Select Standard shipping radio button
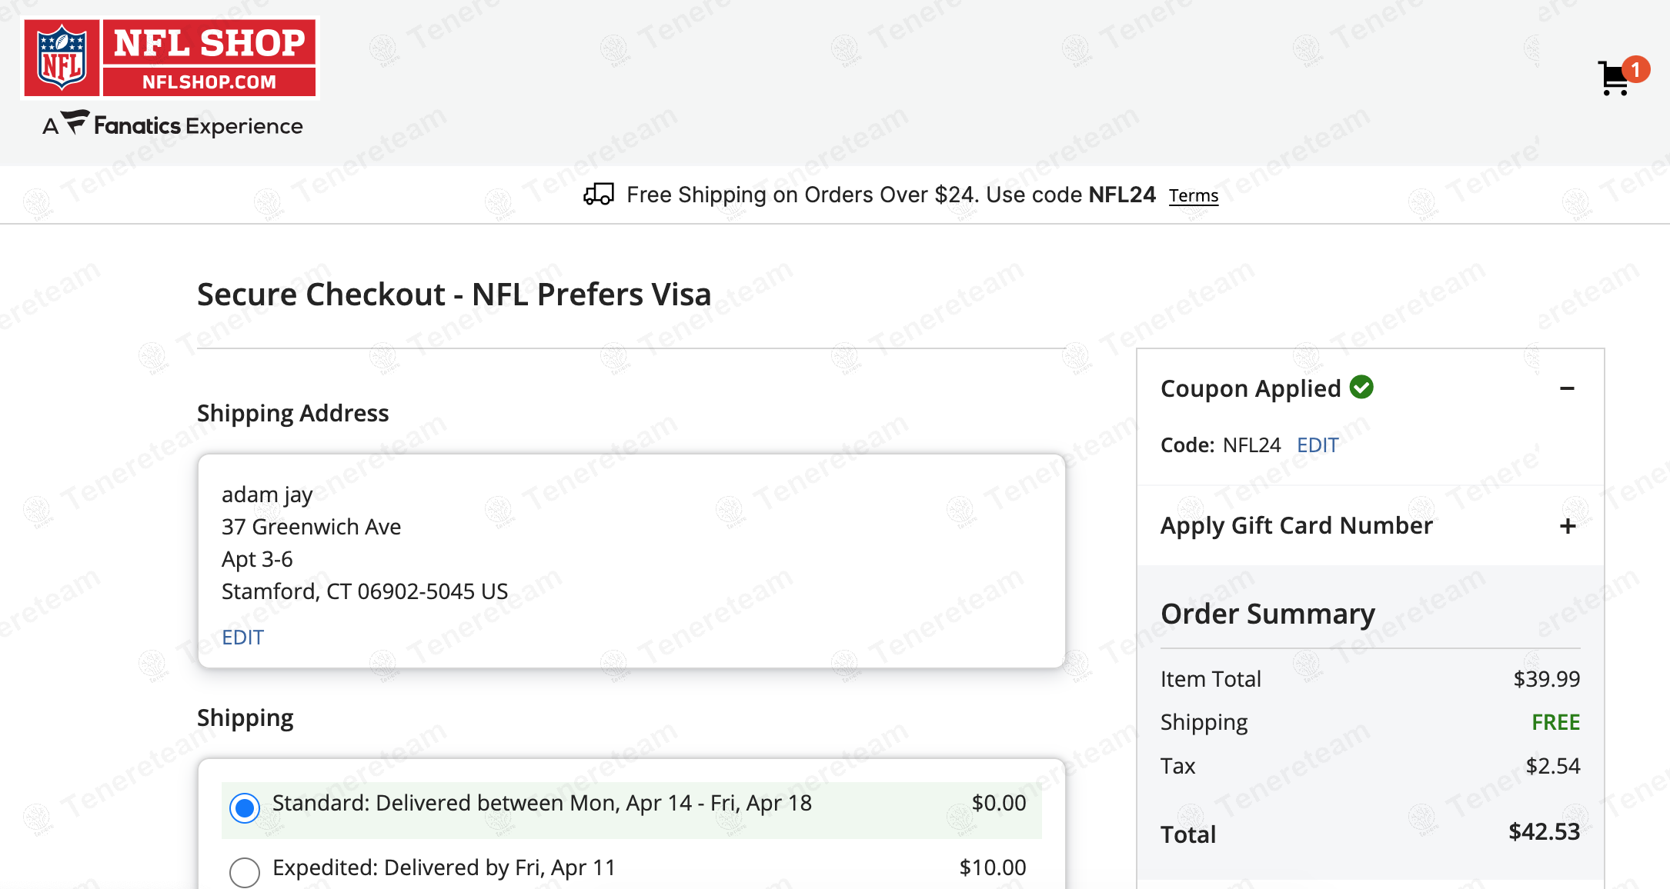 pos(245,807)
